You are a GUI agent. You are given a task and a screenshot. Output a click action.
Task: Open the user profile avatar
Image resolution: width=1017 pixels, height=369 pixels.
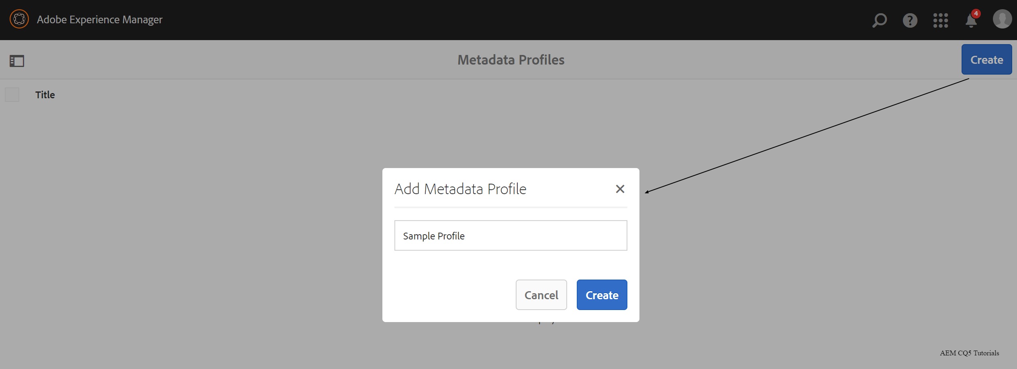pos(1002,19)
